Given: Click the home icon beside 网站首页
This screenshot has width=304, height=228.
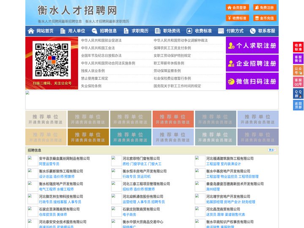Looking at the screenshot, I should click(31, 31).
